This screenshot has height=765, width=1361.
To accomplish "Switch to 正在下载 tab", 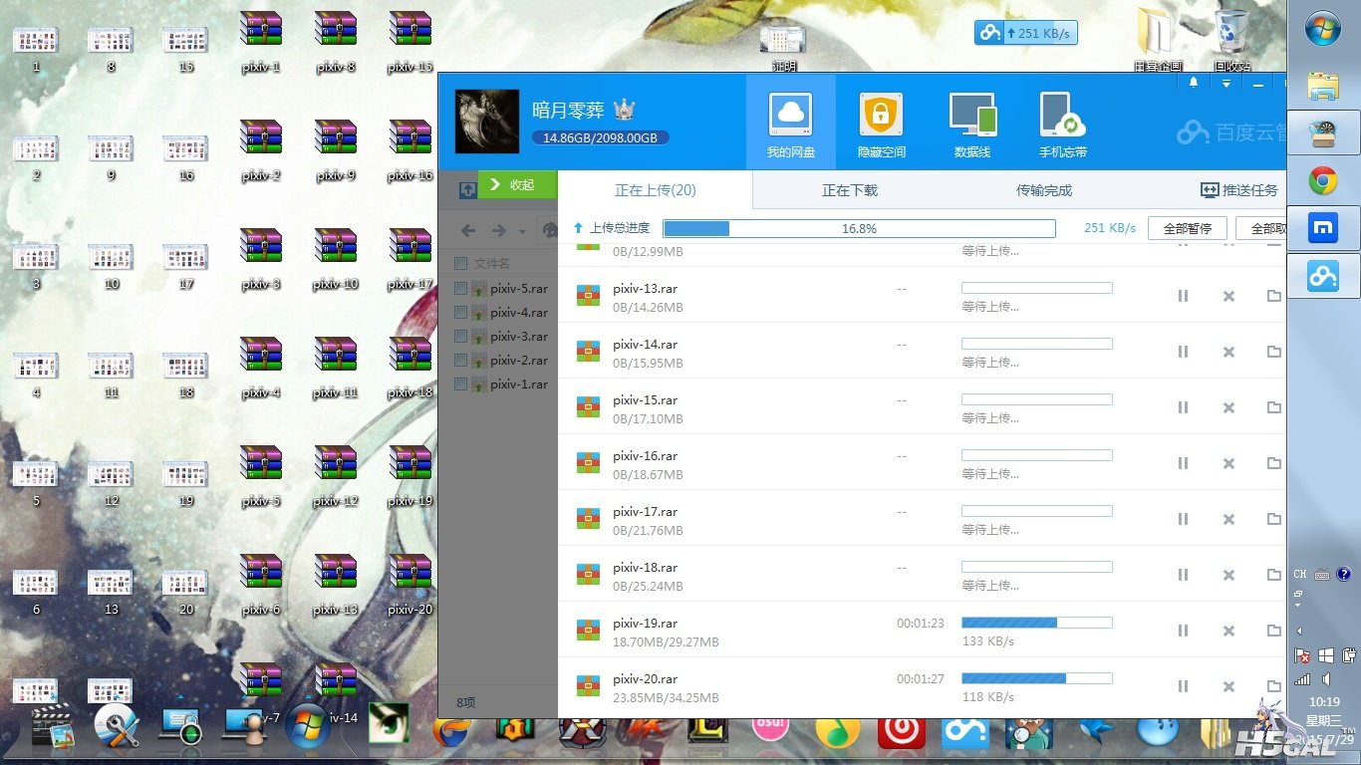I will pyautogui.click(x=849, y=190).
